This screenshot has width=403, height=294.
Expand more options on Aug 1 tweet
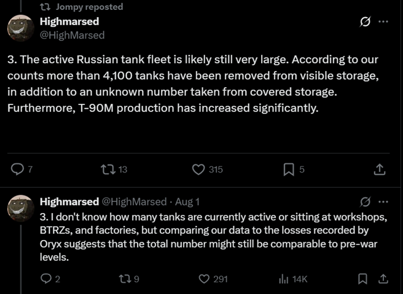pos(383,201)
